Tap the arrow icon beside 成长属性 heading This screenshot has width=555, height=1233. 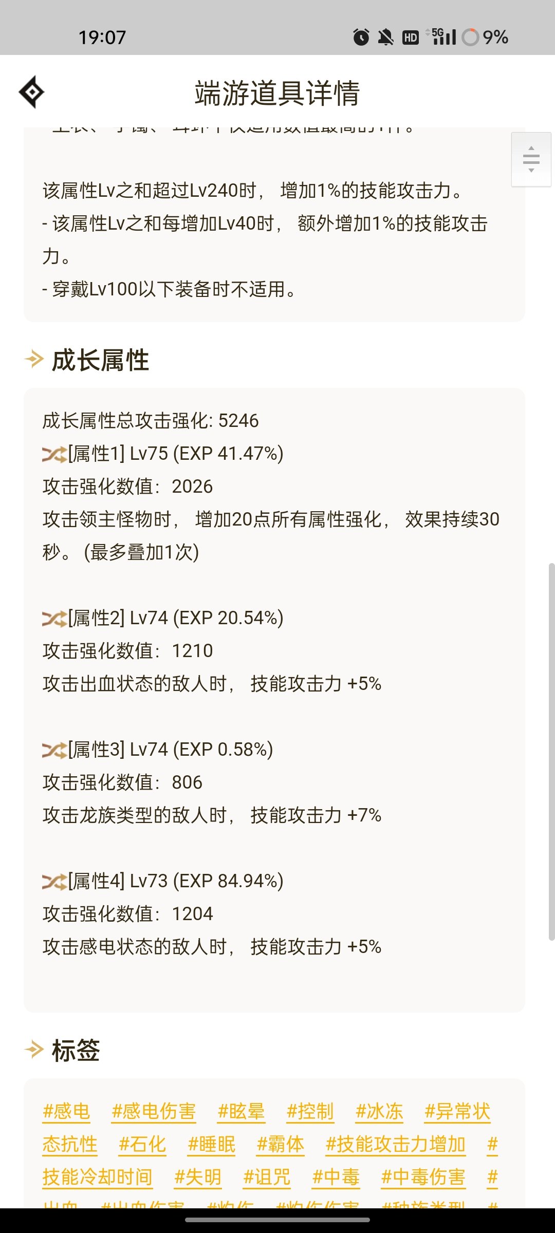coord(34,359)
